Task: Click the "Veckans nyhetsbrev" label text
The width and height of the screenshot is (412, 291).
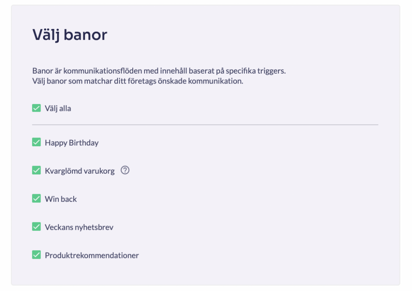Action: 79,227
